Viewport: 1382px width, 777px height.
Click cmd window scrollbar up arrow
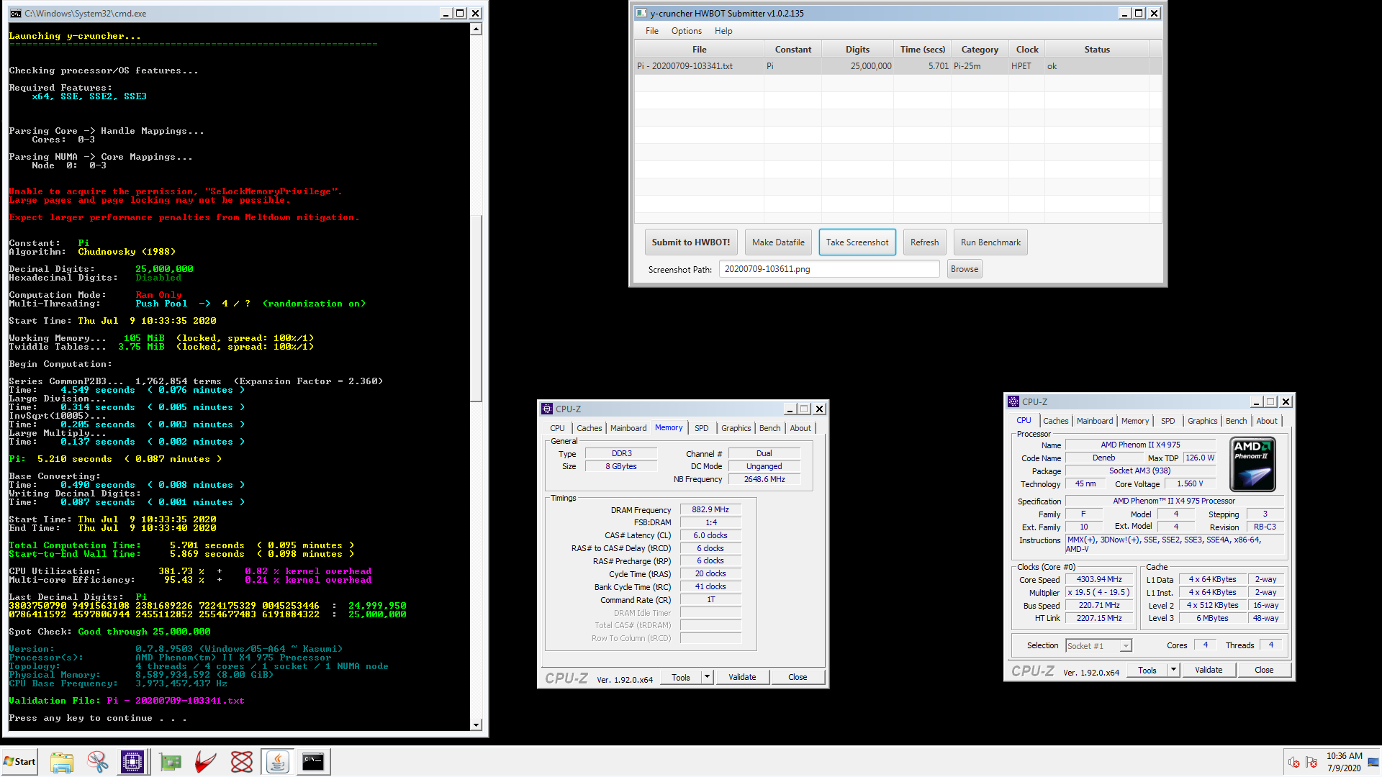tap(476, 29)
